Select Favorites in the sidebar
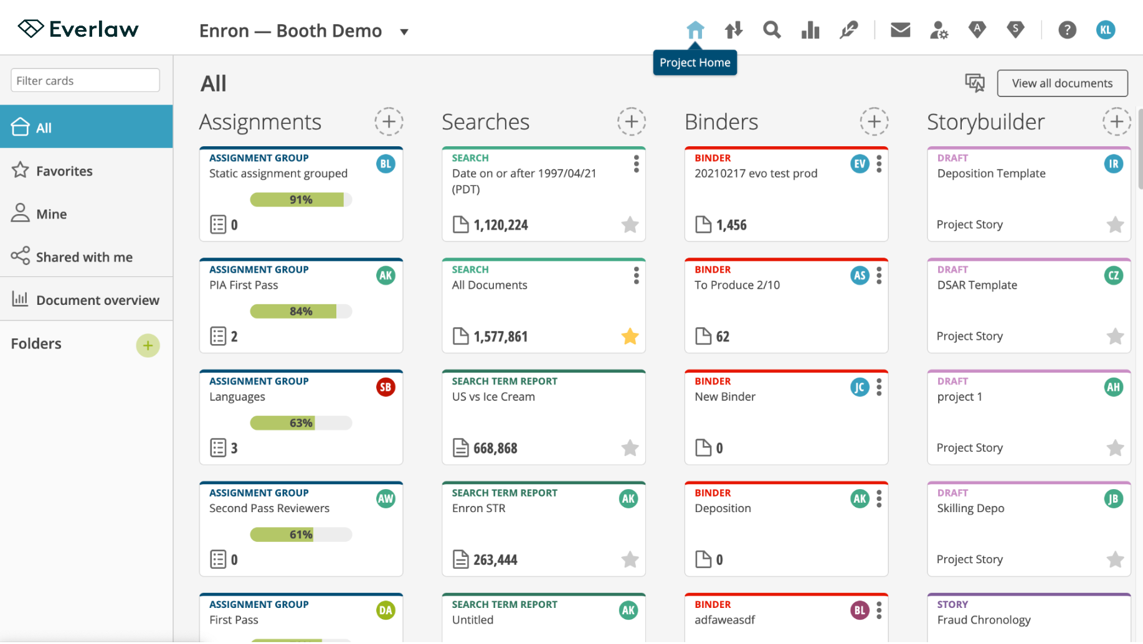The image size is (1143, 644). [x=87, y=170]
